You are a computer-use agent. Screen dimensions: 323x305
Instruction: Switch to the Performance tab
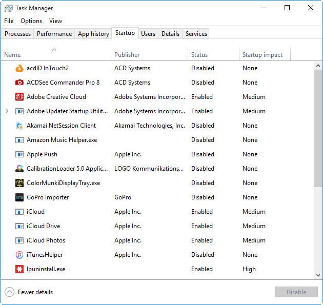(x=54, y=34)
